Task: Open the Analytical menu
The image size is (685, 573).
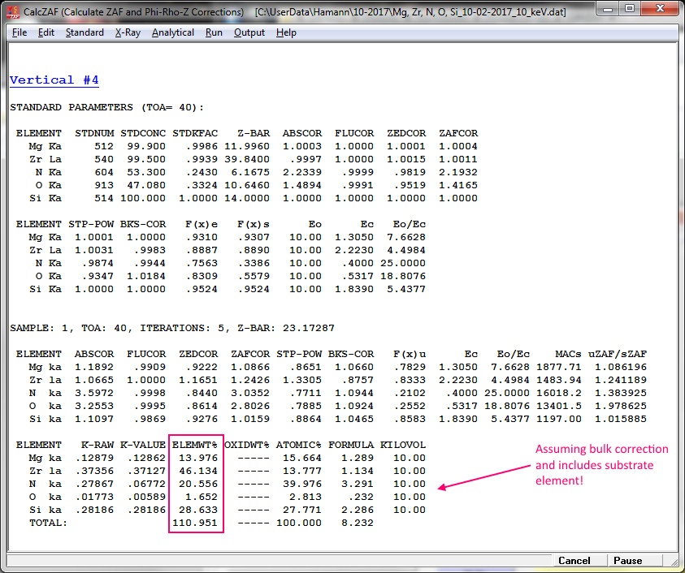Action: tap(172, 32)
